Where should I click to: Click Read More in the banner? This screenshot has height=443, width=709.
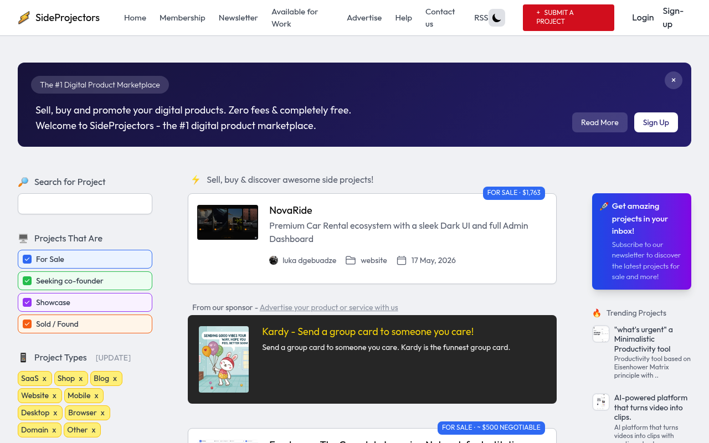pyautogui.click(x=599, y=122)
